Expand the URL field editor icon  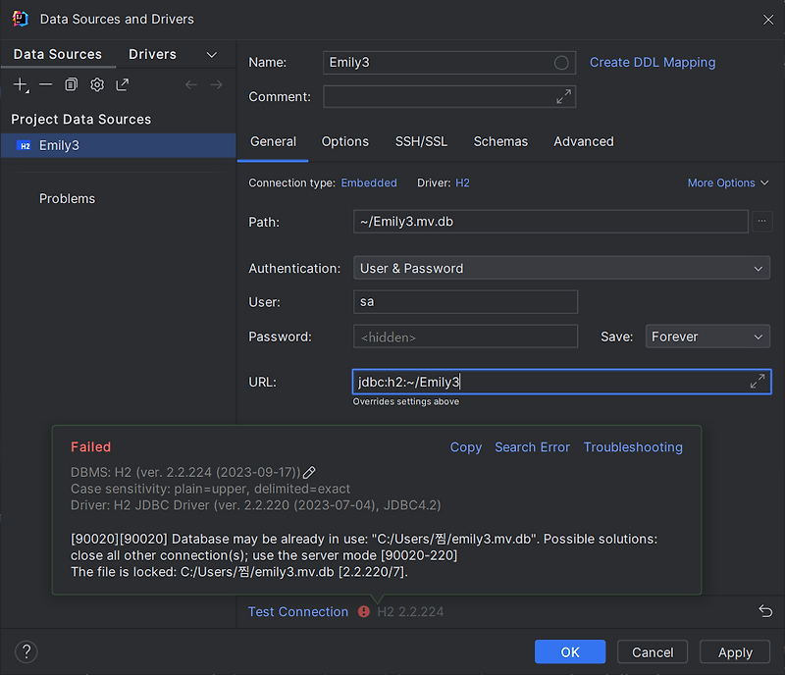point(758,382)
